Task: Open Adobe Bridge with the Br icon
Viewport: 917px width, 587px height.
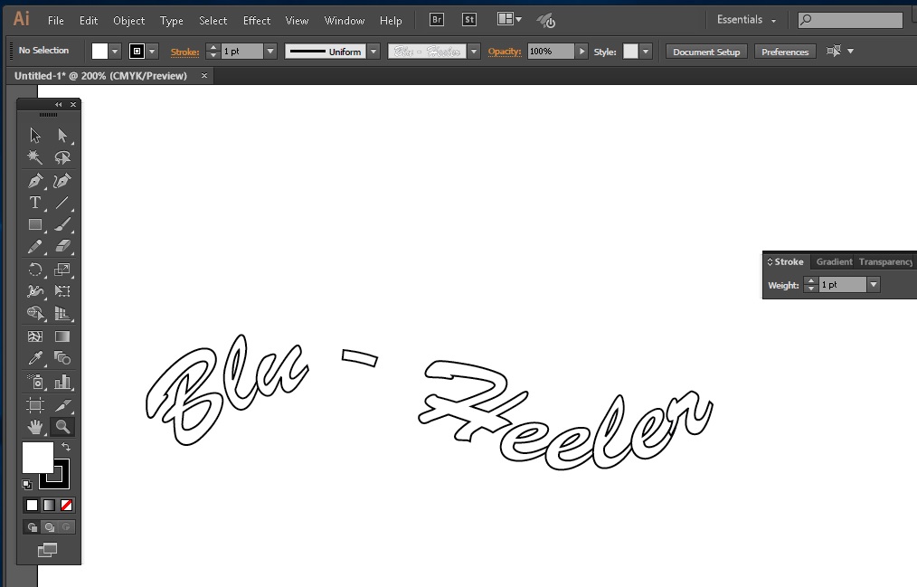Action: click(437, 20)
